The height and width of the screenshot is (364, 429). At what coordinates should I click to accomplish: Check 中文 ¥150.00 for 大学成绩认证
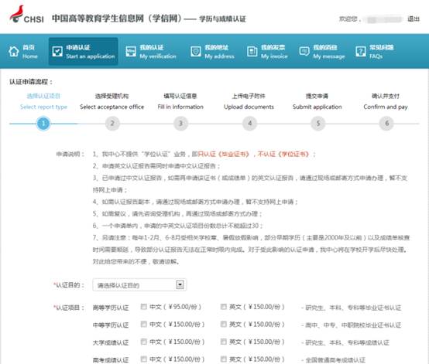point(143,342)
